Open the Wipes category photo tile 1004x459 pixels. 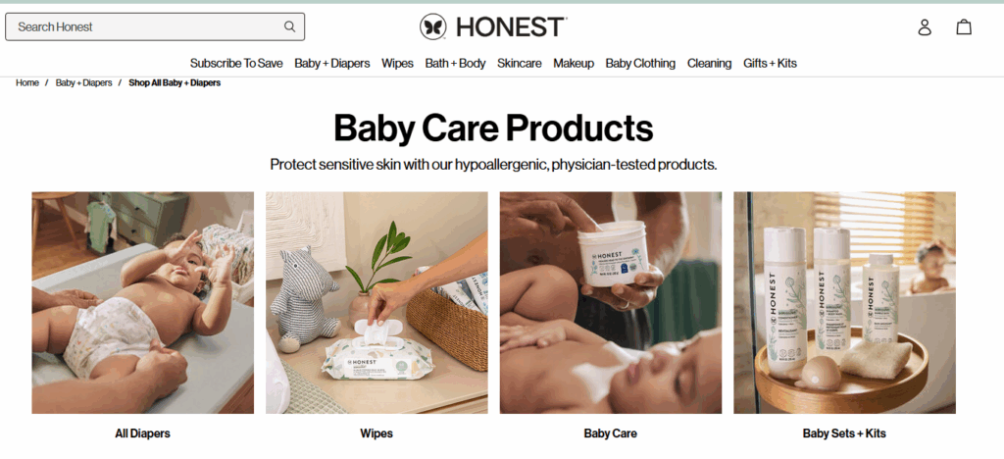point(376,303)
